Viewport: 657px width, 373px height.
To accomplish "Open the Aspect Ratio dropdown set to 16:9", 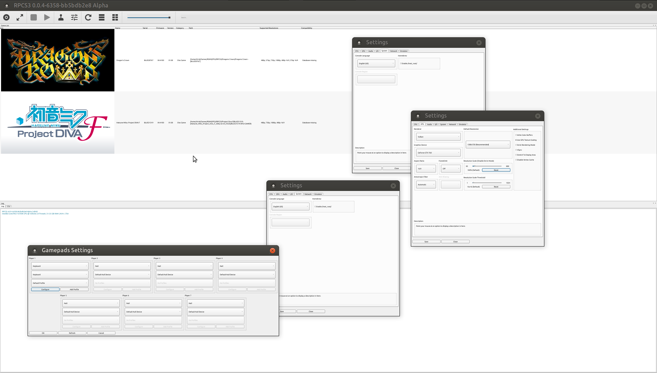I will [426, 169].
